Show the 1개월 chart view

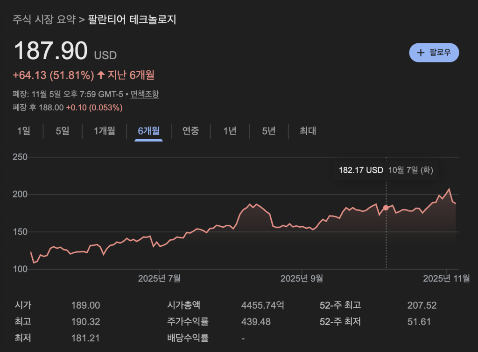pos(104,131)
